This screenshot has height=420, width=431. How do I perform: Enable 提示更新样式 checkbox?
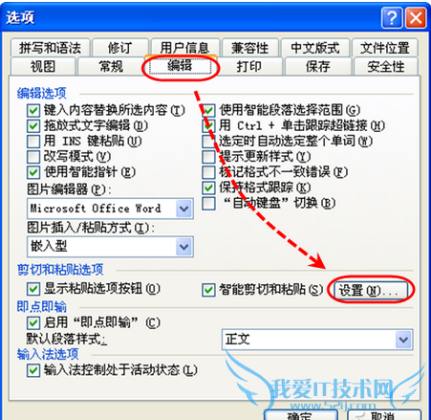(x=208, y=157)
